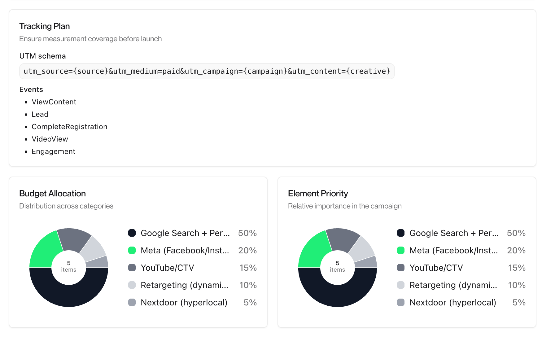This screenshot has height=337, width=542.
Task: Click the VideoView event item
Action: (x=50, y=139)
